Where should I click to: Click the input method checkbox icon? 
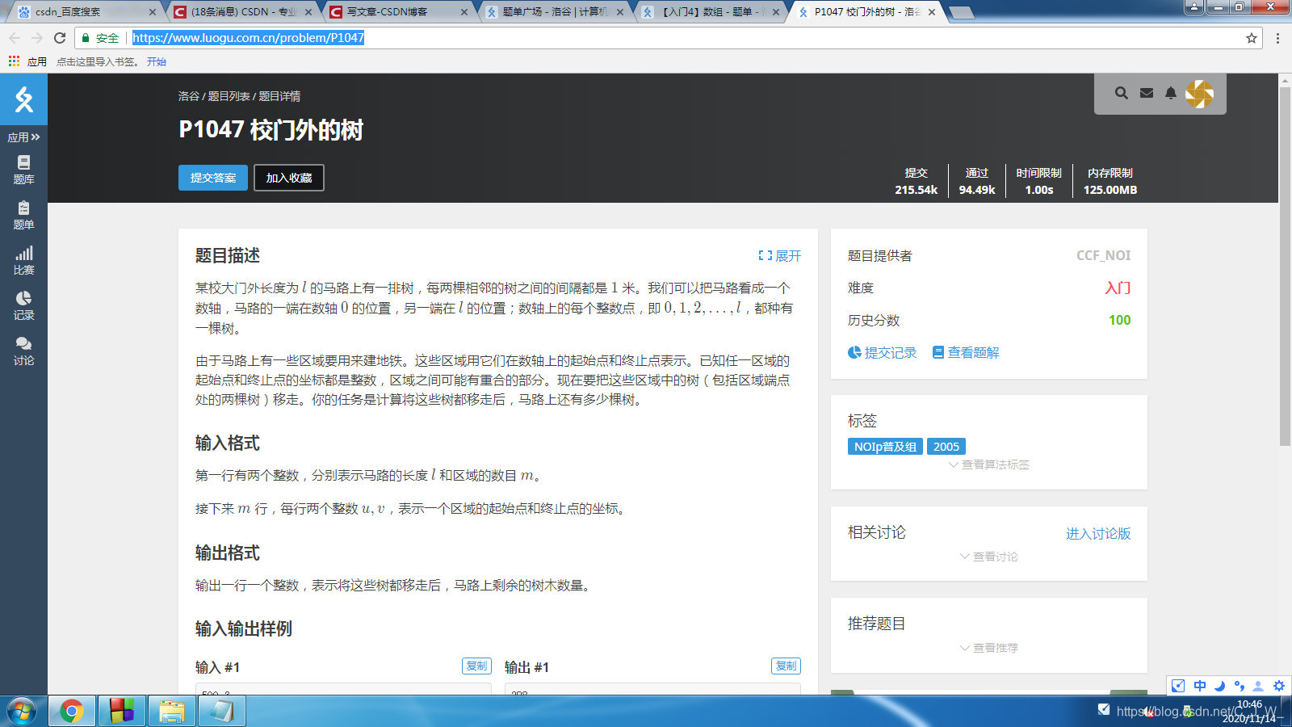(x=1178, y=686)
